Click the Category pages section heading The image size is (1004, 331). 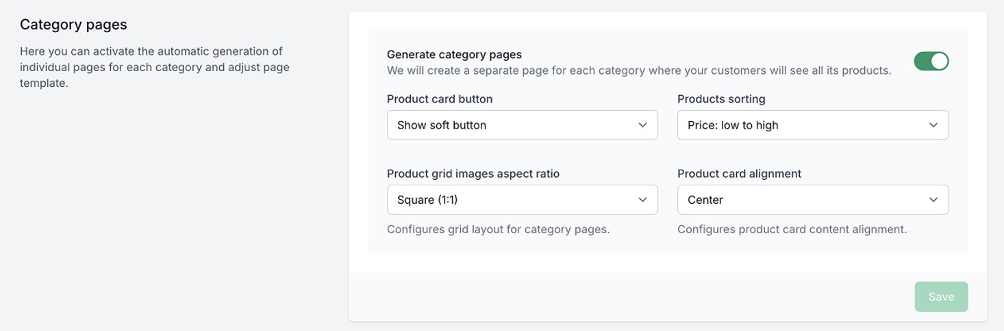click(73, 25)
